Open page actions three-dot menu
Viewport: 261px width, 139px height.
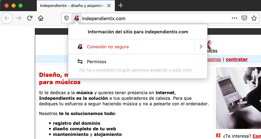coord(235,18)
